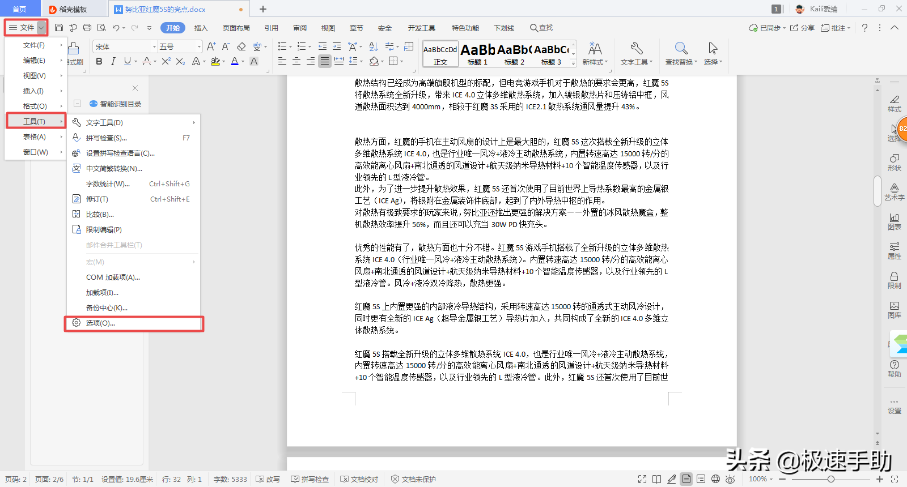Click the font color A icon
The width and height of the screenshot is (907, 487).
(x=235, y=61)
